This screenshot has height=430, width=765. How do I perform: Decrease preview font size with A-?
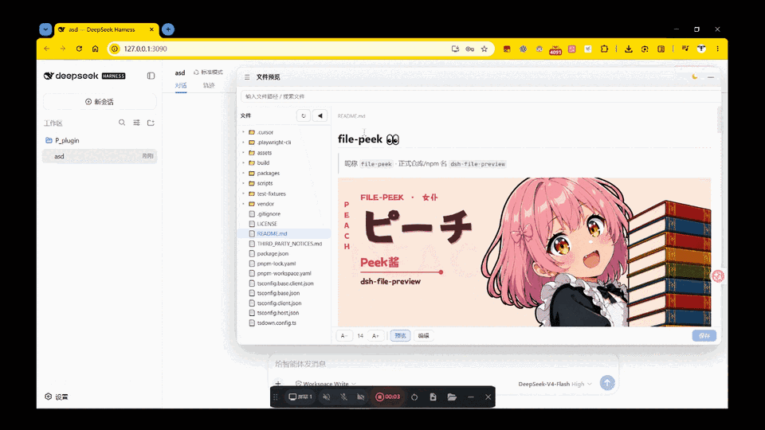[x=344, y=336]
